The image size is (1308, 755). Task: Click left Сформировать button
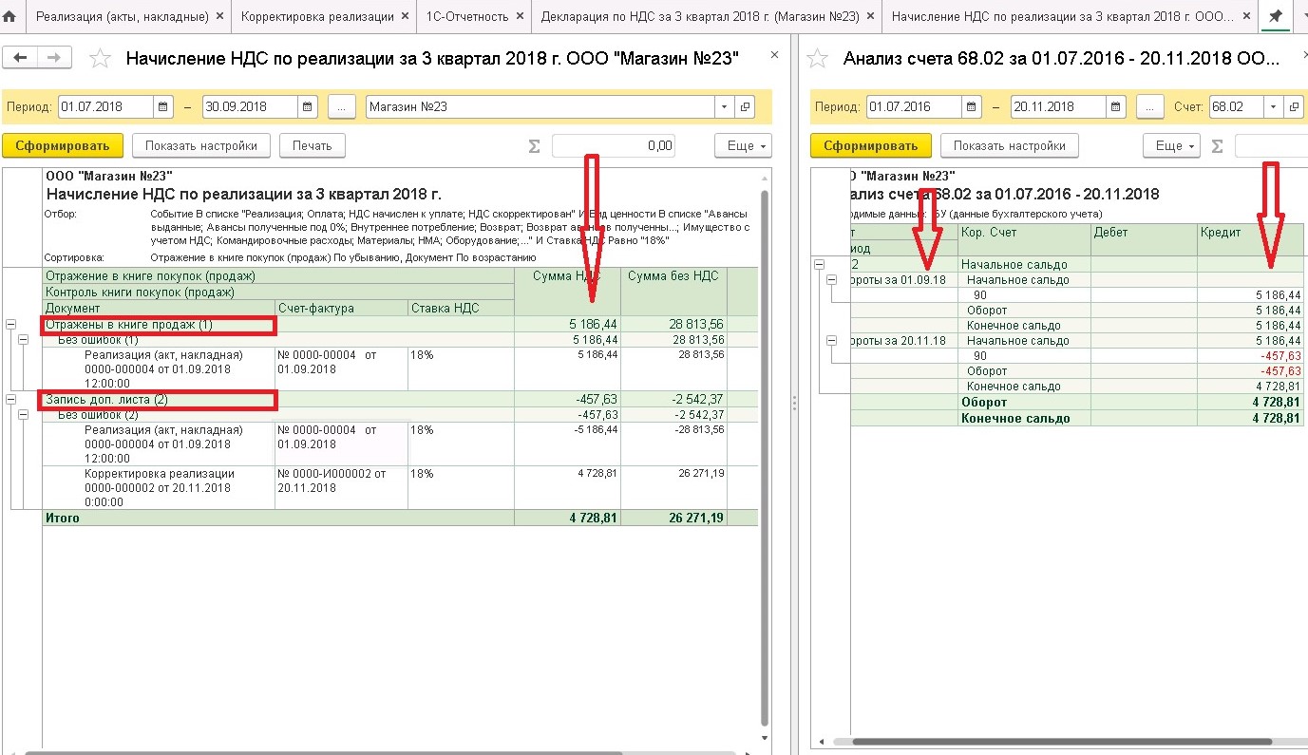click(63, 145)
